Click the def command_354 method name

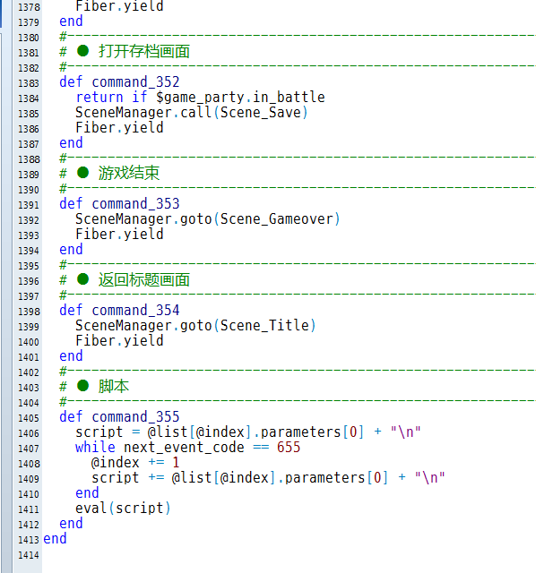point(135,311)
